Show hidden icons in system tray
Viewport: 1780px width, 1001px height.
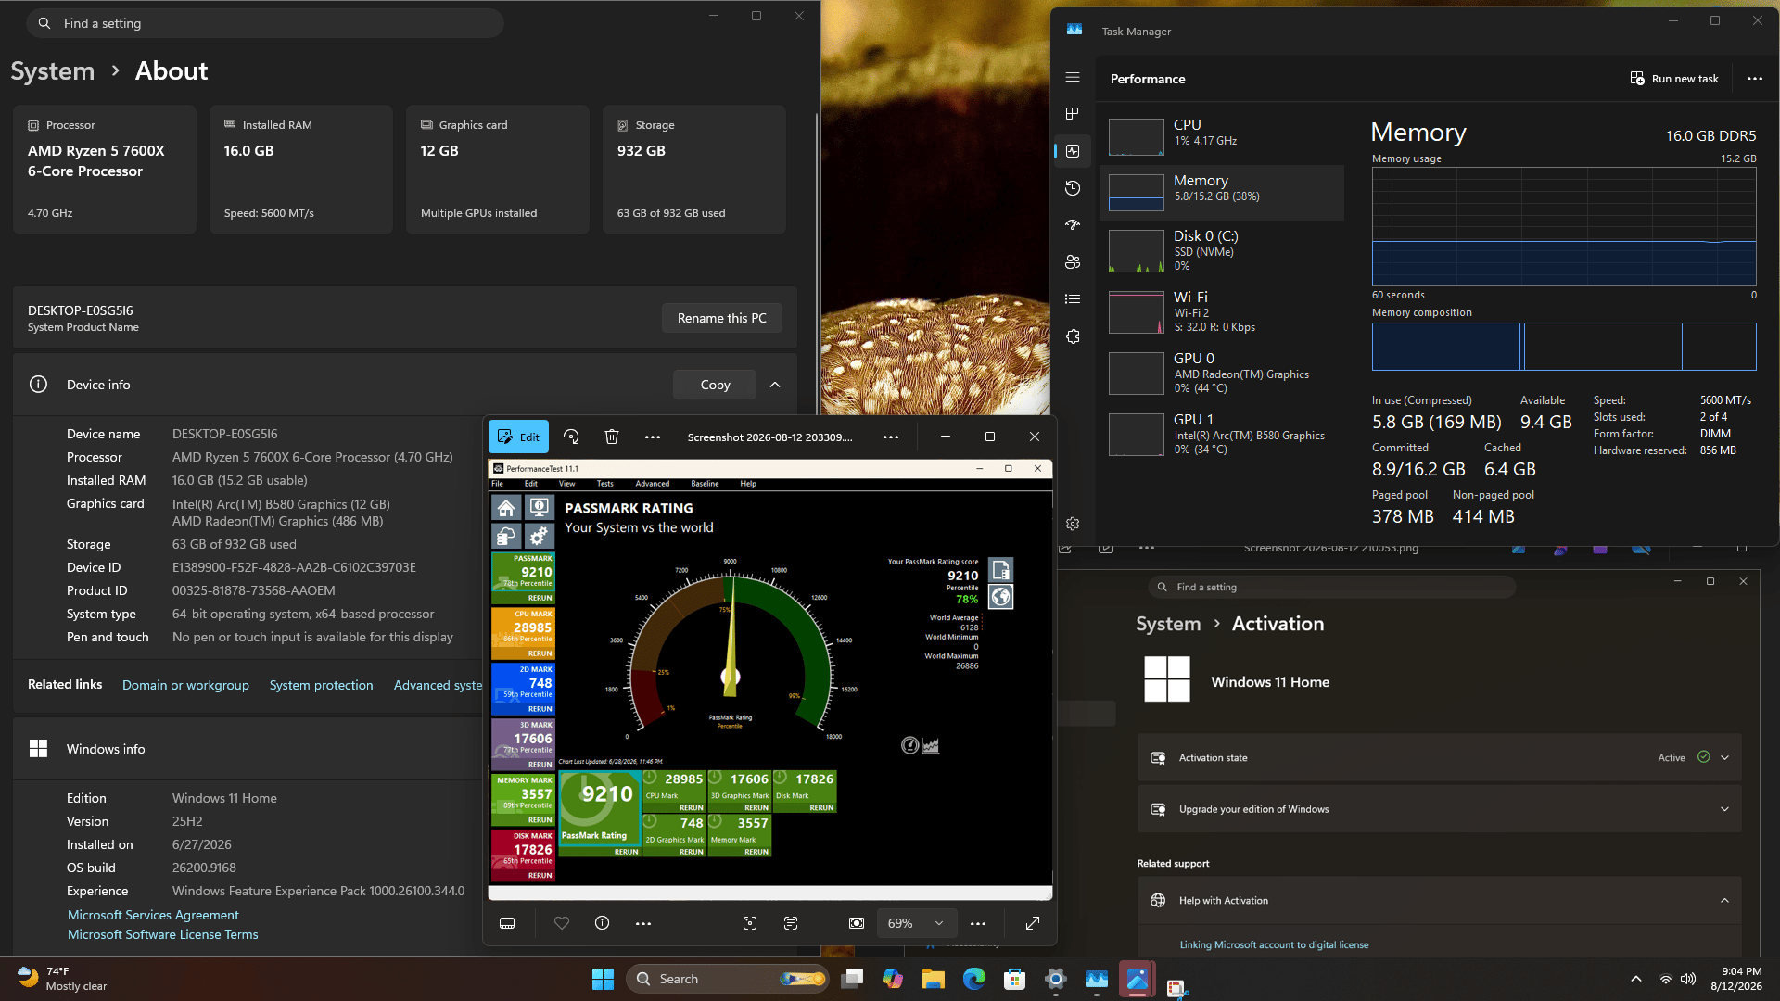[x=1636, y=979]
